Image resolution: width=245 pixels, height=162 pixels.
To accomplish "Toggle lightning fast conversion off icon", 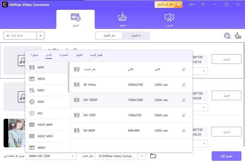I will tap(238, 36).
